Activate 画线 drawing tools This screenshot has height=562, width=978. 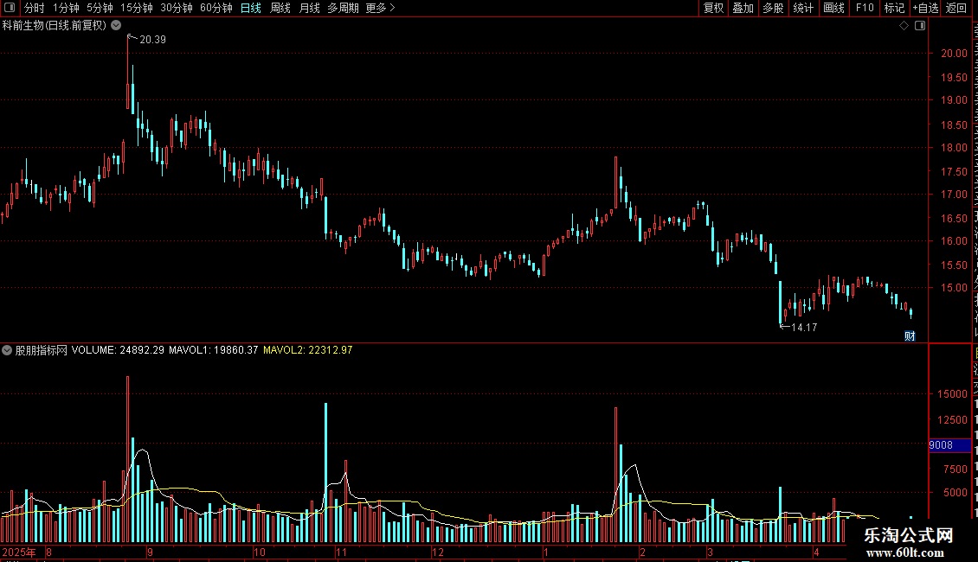(833, 8)
